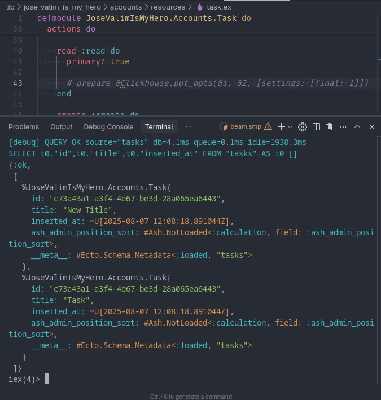
Task: Click the SELECT query line in terminal
Action: pyautogui.click(x=152, y=154)
